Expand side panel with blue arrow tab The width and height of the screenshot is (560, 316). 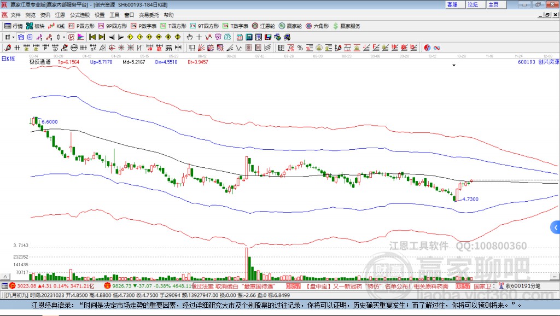coord(556,227)
